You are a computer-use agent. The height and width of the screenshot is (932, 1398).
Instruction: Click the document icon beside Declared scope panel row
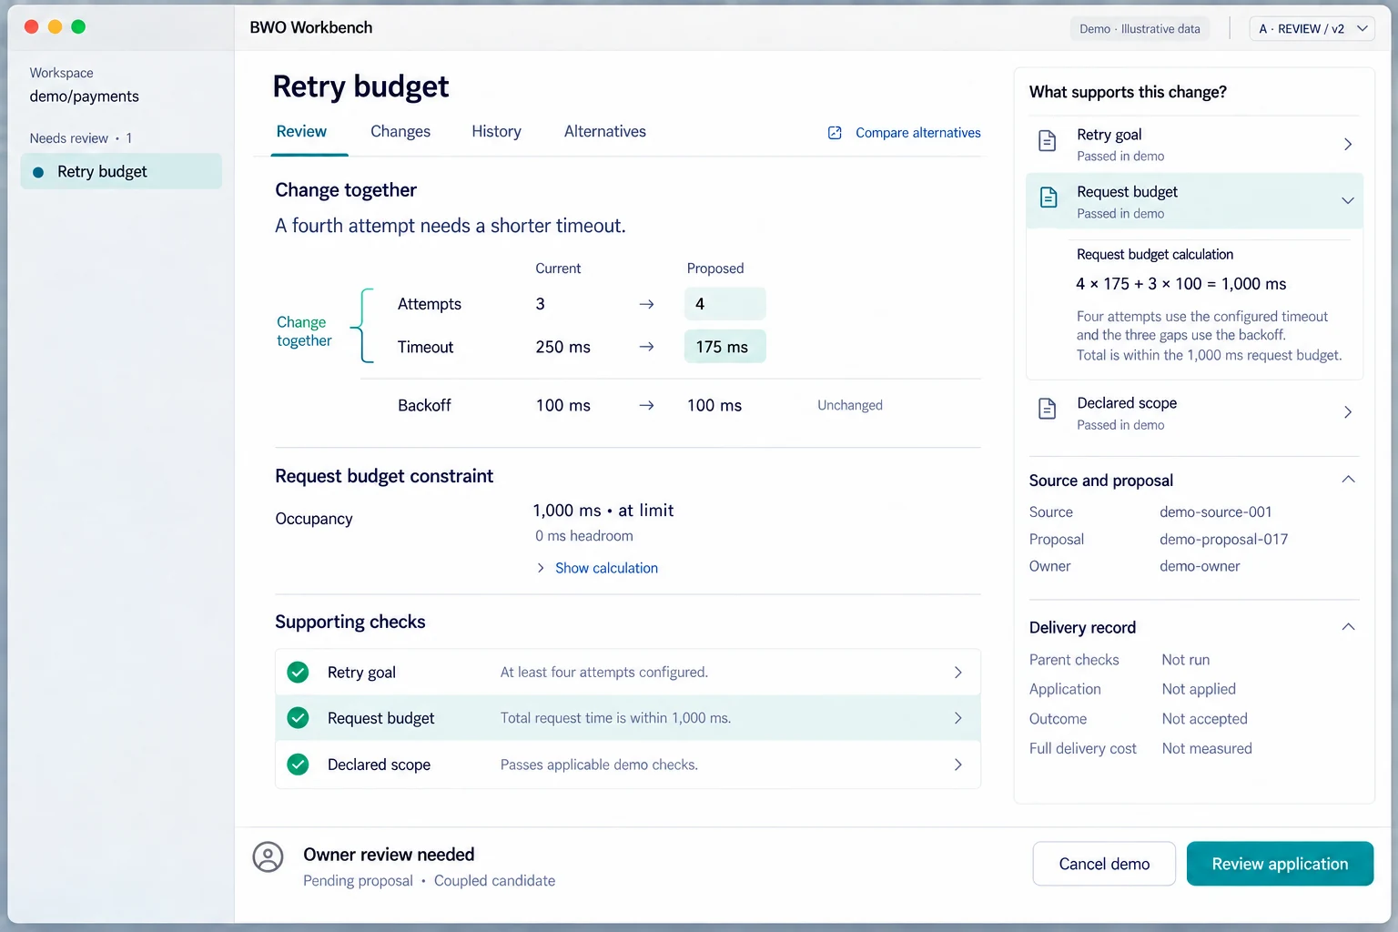pyautogui.click(x=1048, y=409)
